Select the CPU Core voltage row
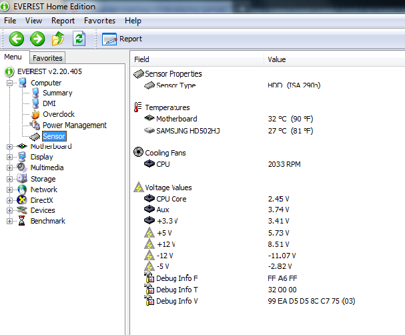This screenshot has width=405, height=335. coord(268,199)
